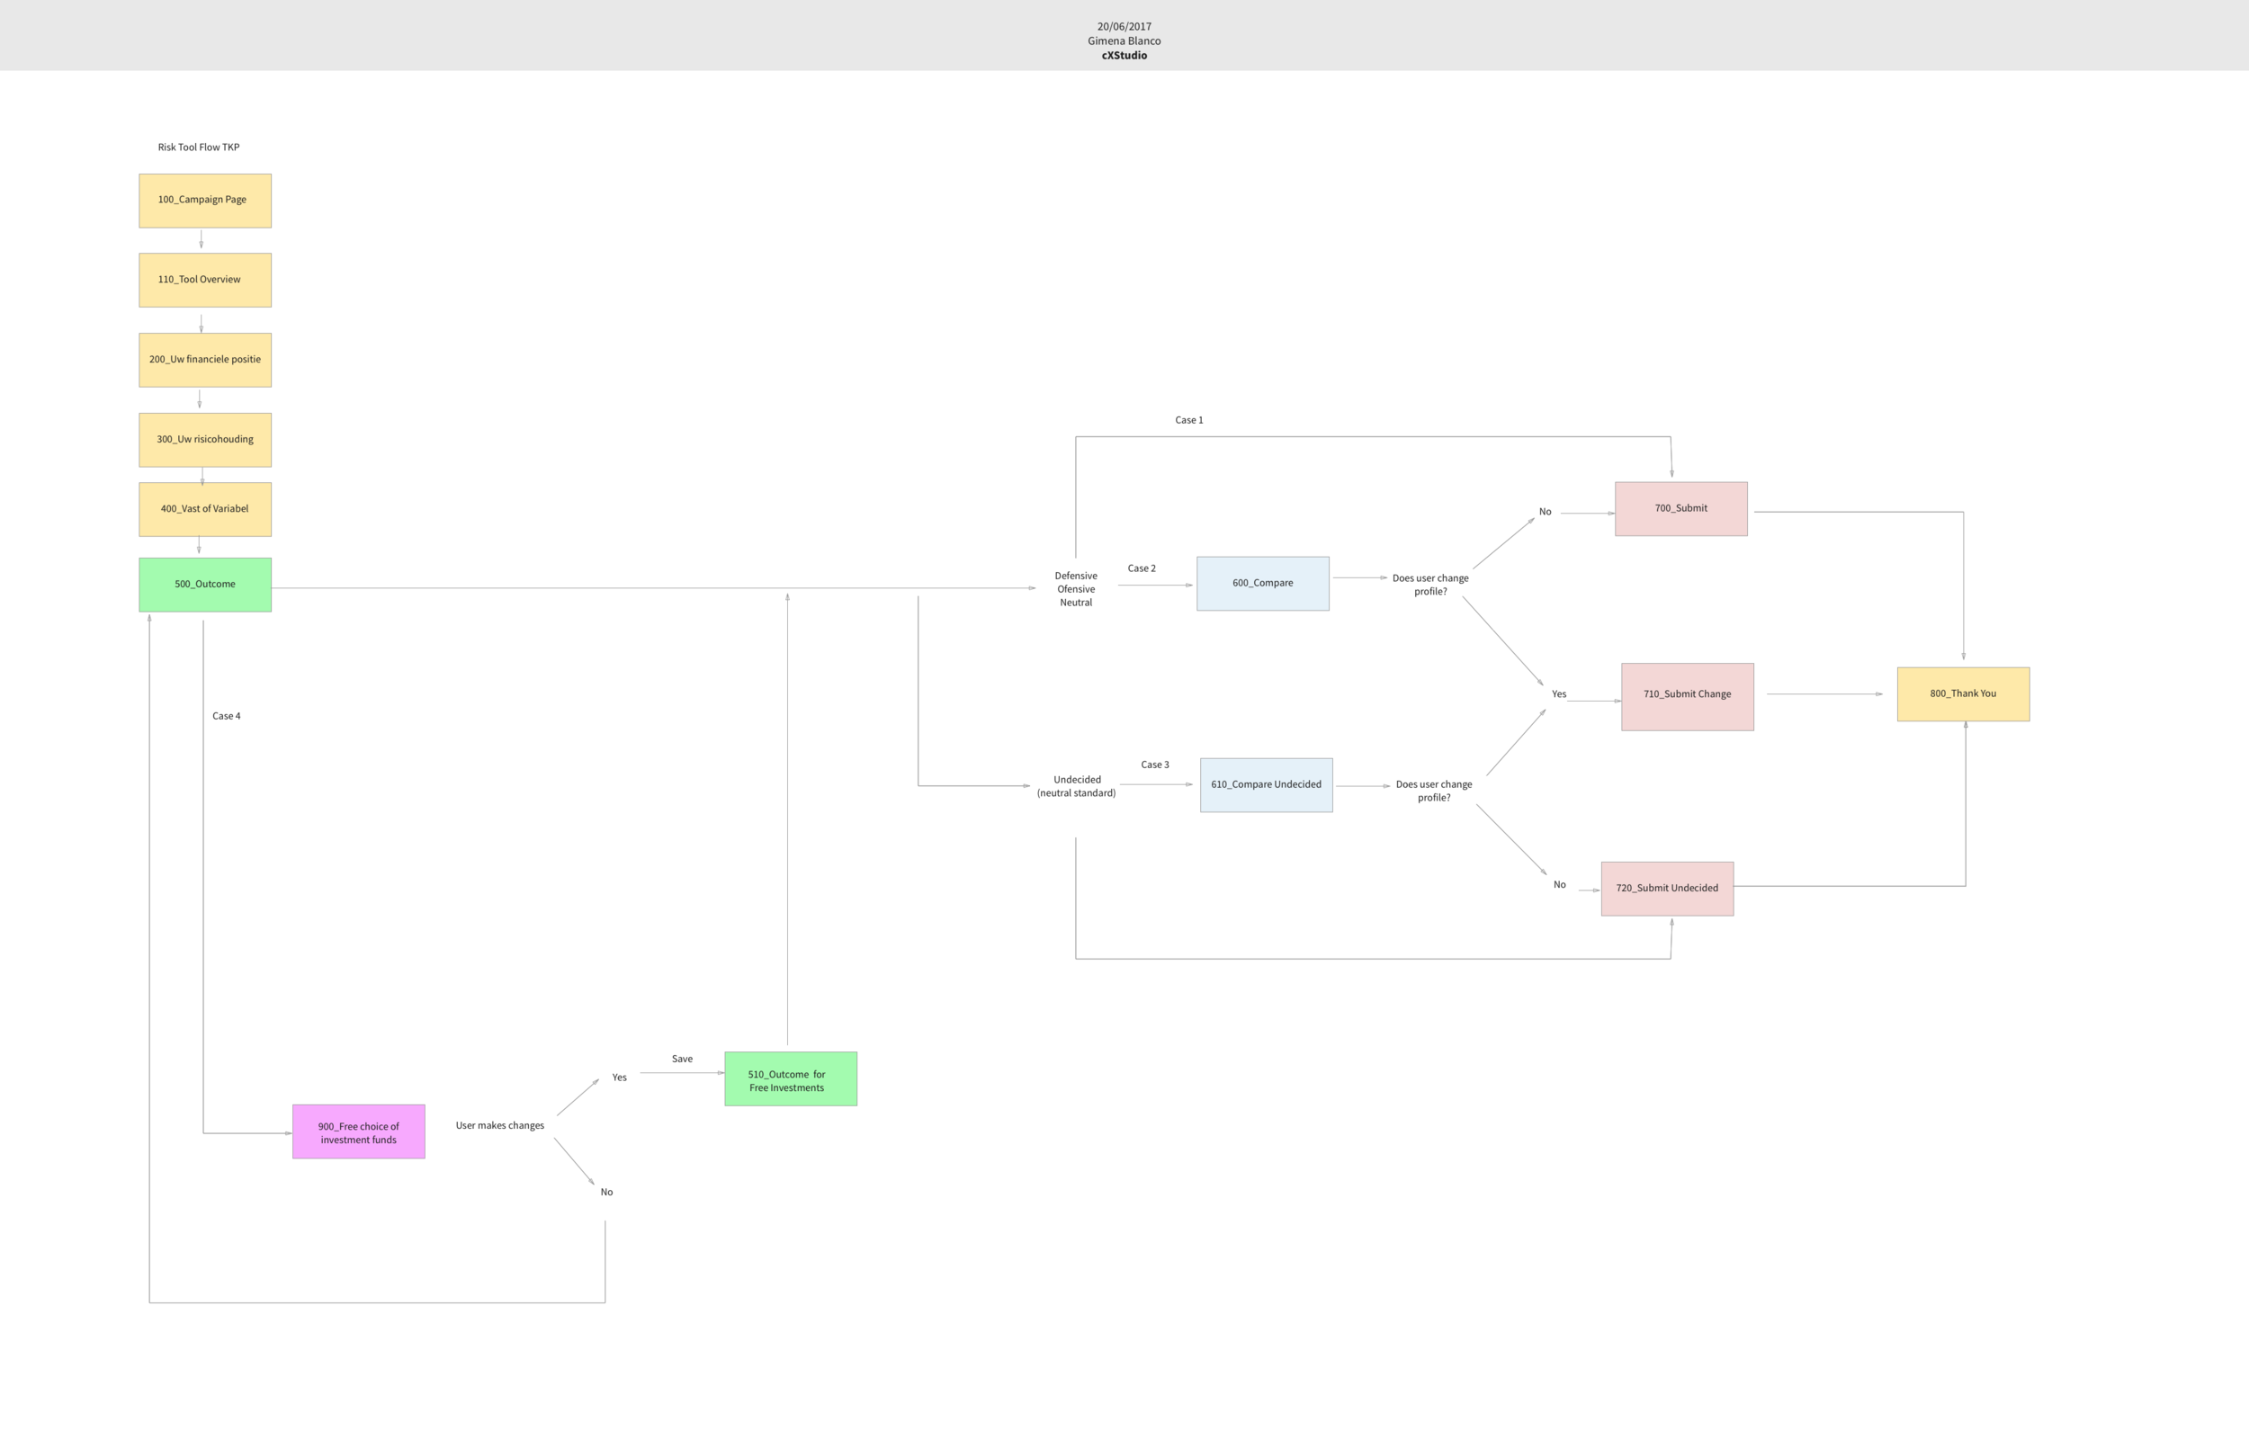
Task: Click the 'Case 2' label
Action: pyautogui.click(x=1142, y=568)
